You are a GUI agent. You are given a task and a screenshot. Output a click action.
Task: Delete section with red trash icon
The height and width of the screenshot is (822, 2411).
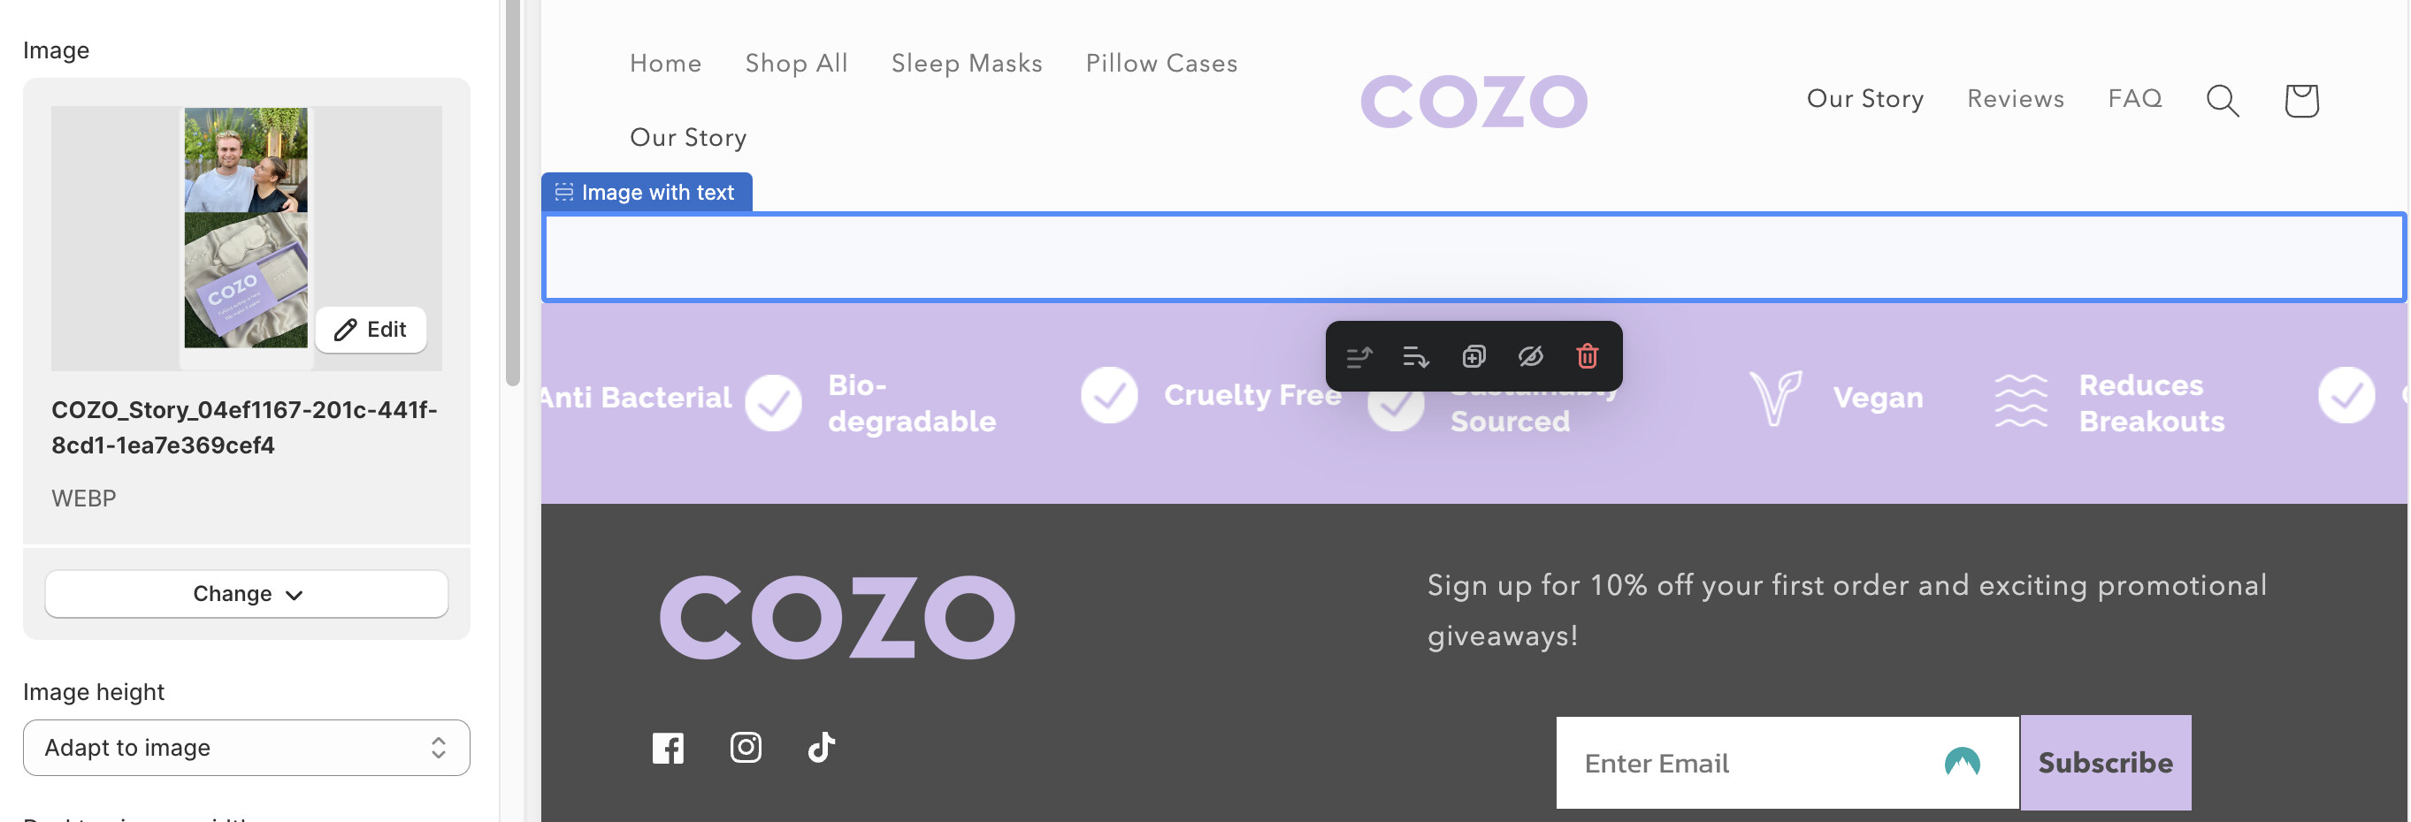coord(1587,356)
